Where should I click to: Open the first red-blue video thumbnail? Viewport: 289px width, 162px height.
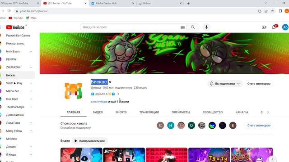[81, 155]
